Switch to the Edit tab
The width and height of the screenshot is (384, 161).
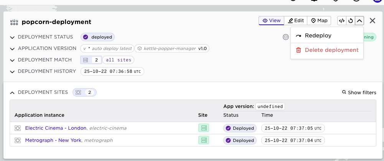click(296, 21)
